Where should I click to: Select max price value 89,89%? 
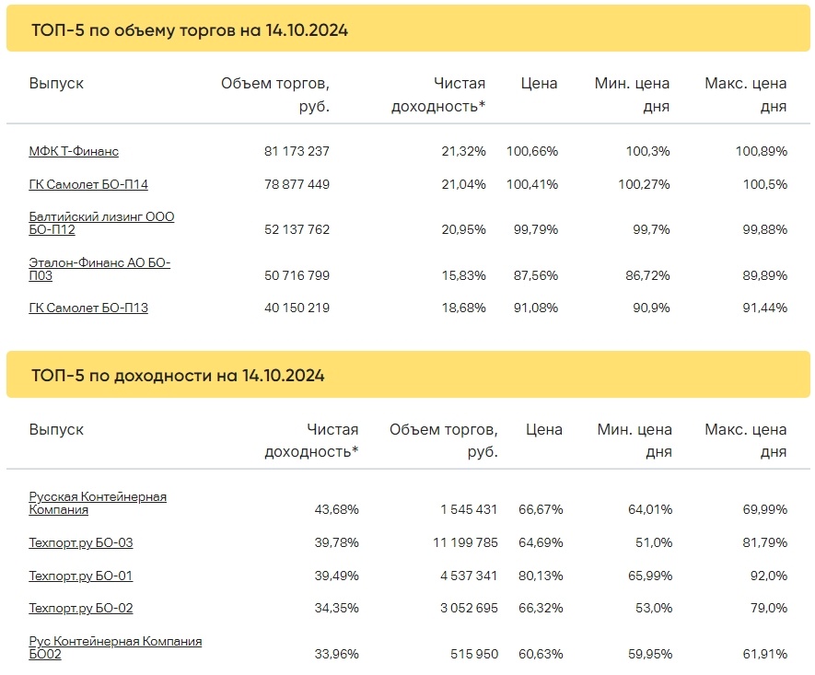765,275
